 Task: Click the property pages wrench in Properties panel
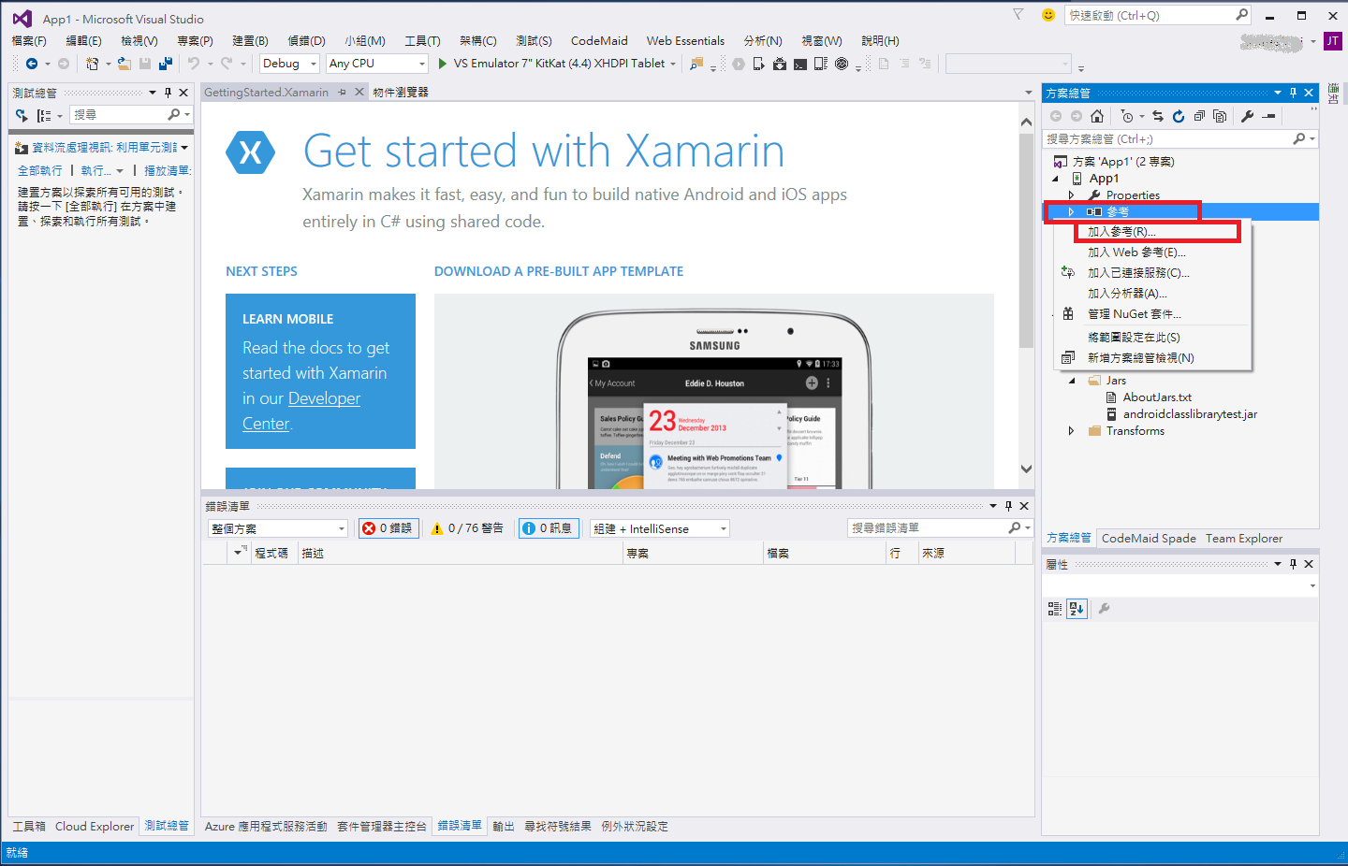[x=1104, y=609]
